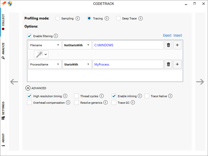This screenshot has height=156, width=208.
Task: Click the Import filters link
Action: [x=178, y=35]
